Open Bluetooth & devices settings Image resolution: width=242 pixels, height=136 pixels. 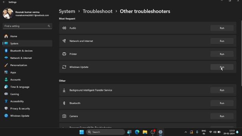[27, 51]
